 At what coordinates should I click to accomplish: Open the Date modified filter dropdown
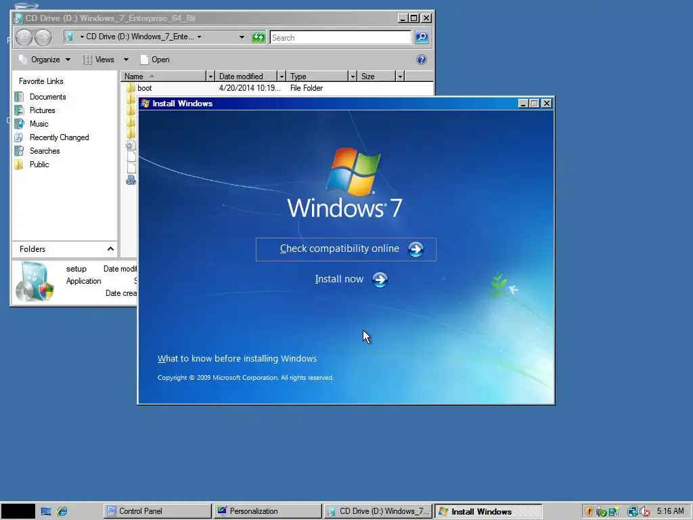(x=281, y=77)
